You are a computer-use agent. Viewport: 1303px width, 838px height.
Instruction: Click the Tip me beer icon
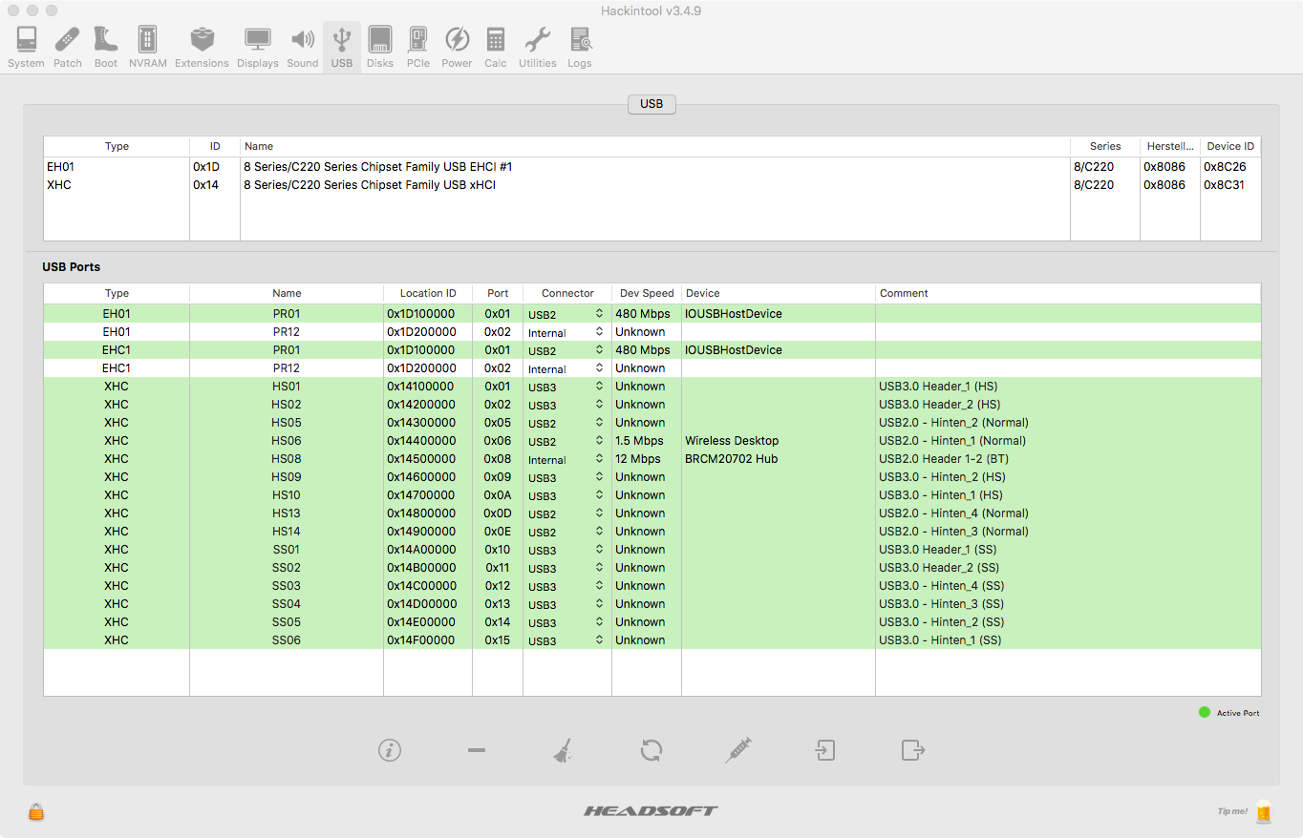(x=1263, y=811)
